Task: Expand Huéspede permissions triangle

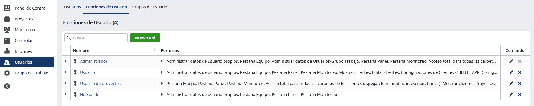Action: tap(162, 95)
